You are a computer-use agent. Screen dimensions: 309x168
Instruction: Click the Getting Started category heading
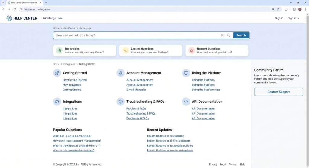(x=75, y=73)
